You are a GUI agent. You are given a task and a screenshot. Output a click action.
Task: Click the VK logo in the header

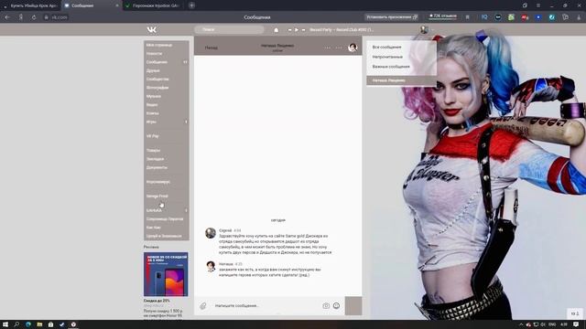(151, 29)
